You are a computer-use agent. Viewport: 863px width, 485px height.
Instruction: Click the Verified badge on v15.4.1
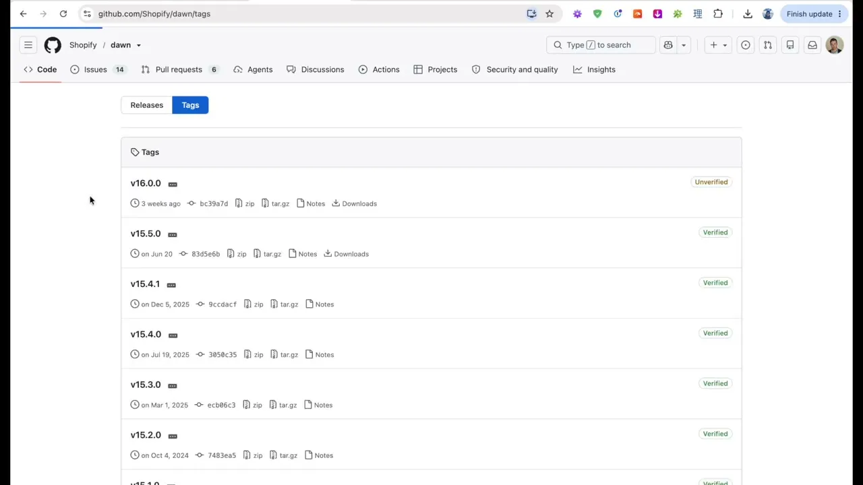(715, 283)
